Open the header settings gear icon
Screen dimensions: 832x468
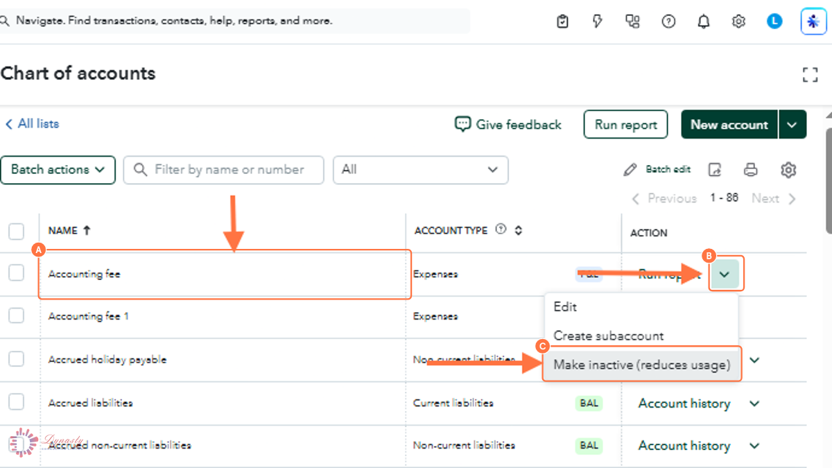point(738,21)
